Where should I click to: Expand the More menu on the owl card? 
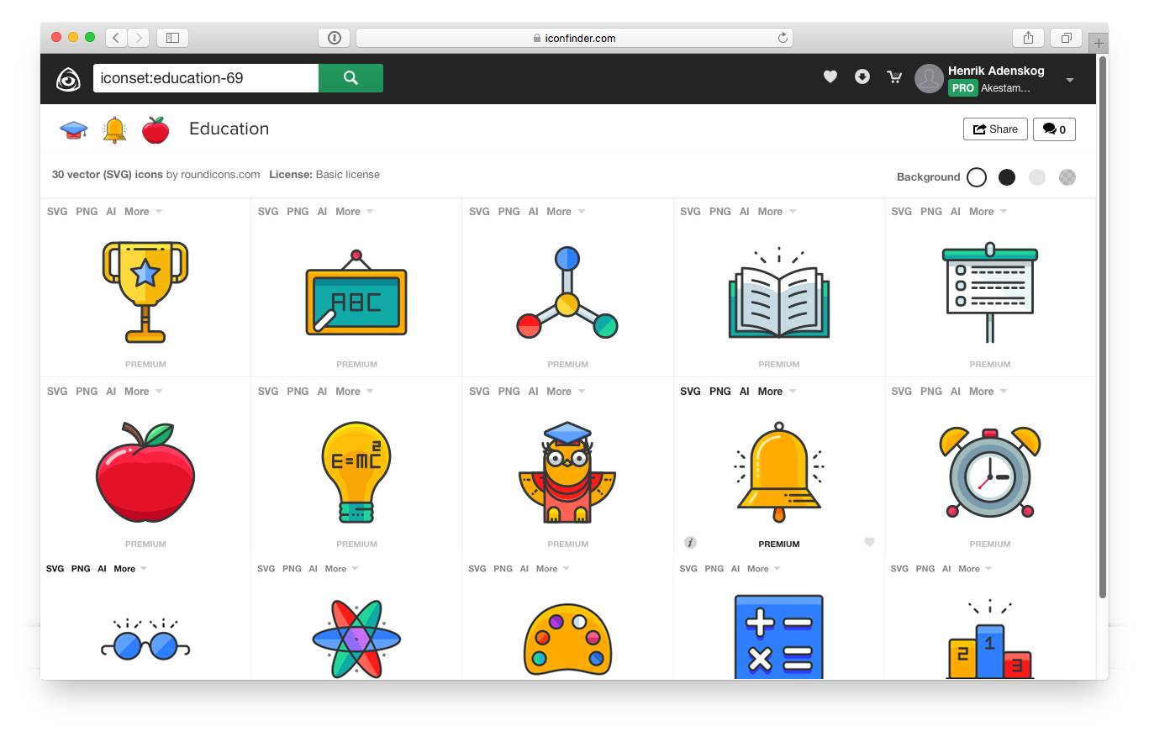[566, 392]
